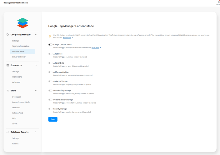The height and width of the screenshot is (155, 220).
Task: Click the blue Save button
Action: coord(53,119)
